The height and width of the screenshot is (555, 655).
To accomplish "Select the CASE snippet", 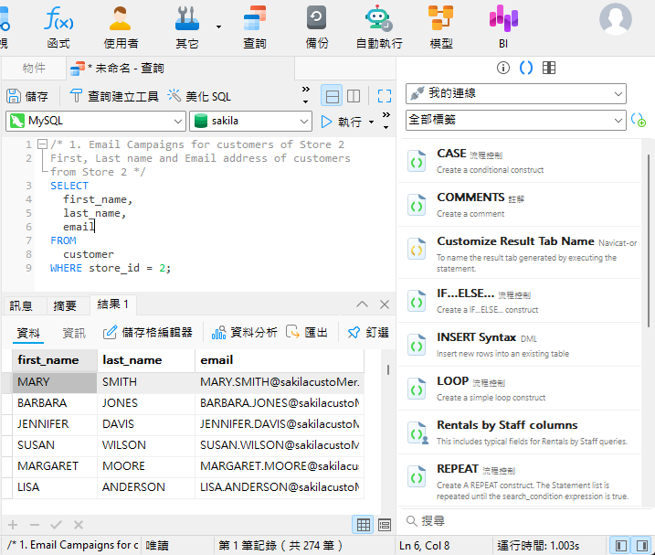I will (x=520, y=161).
